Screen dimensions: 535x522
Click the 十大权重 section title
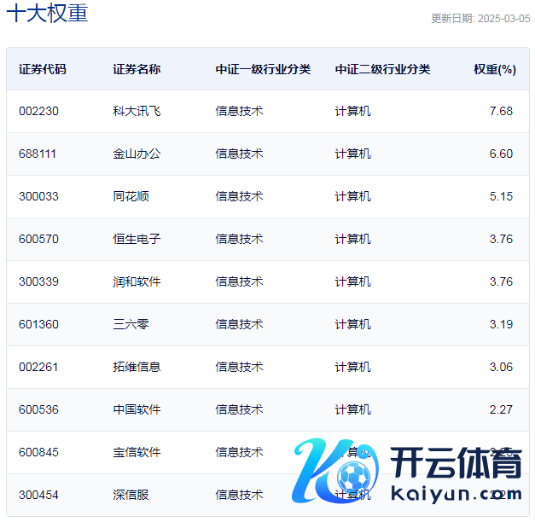tap(47, 14)
